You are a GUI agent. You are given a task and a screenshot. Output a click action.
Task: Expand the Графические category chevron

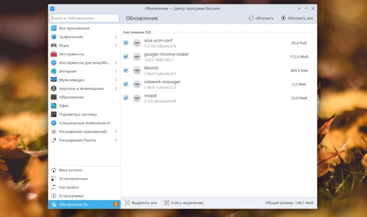(116, 37)
